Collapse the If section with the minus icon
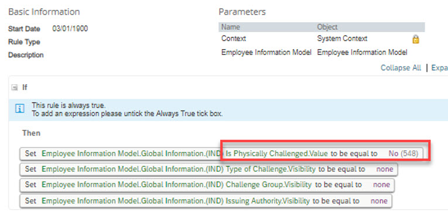The width and height of the screenshot is (448, 212). coord(14,88)
